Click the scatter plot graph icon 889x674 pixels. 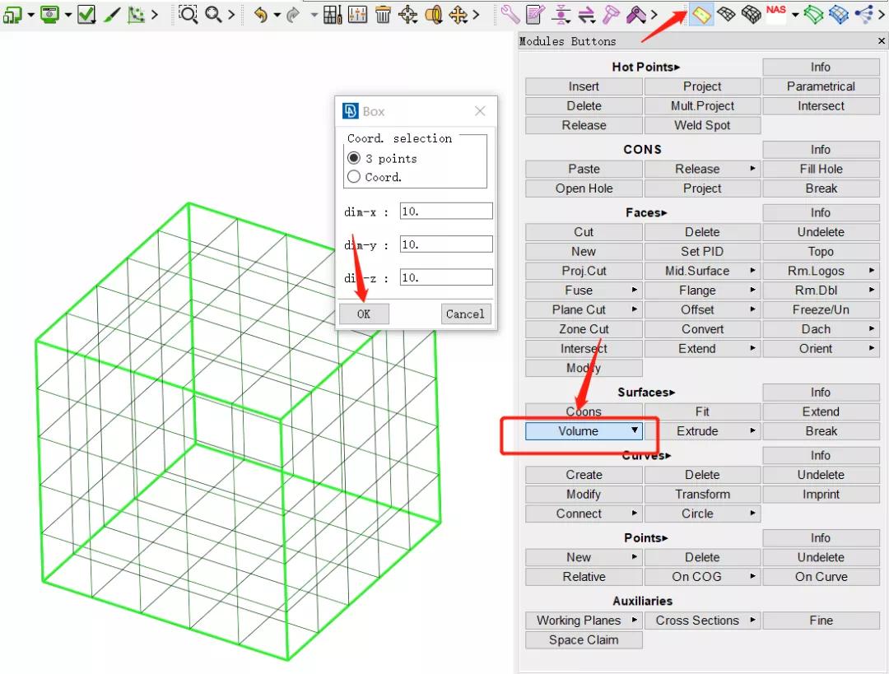pos(136,14)
